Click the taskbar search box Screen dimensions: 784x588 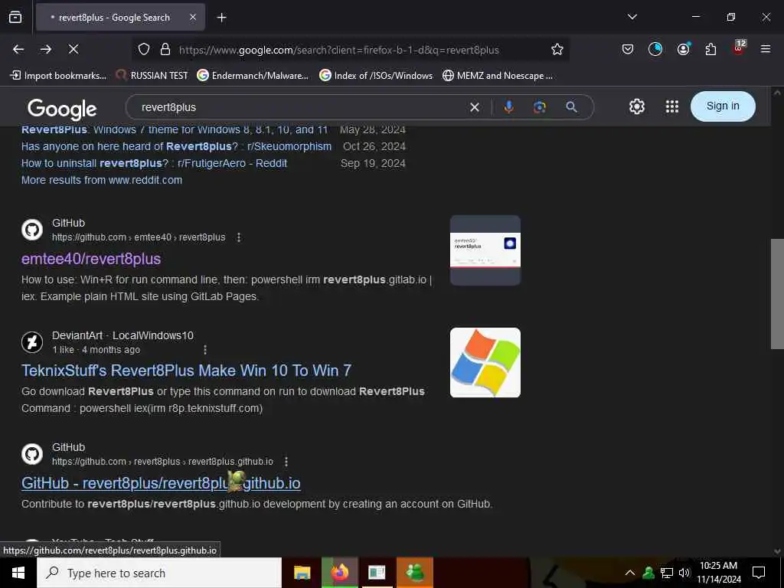click(x=159, y=573)
